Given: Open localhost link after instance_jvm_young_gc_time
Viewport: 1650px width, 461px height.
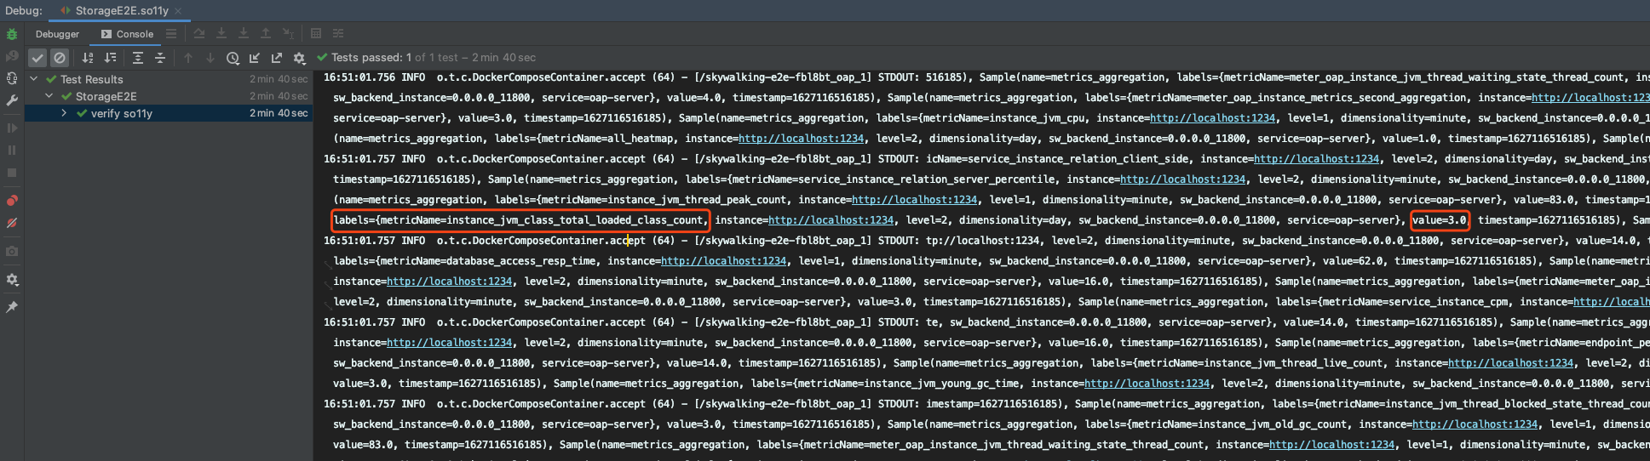Looking at the screenshot, I should point(1147,384).
